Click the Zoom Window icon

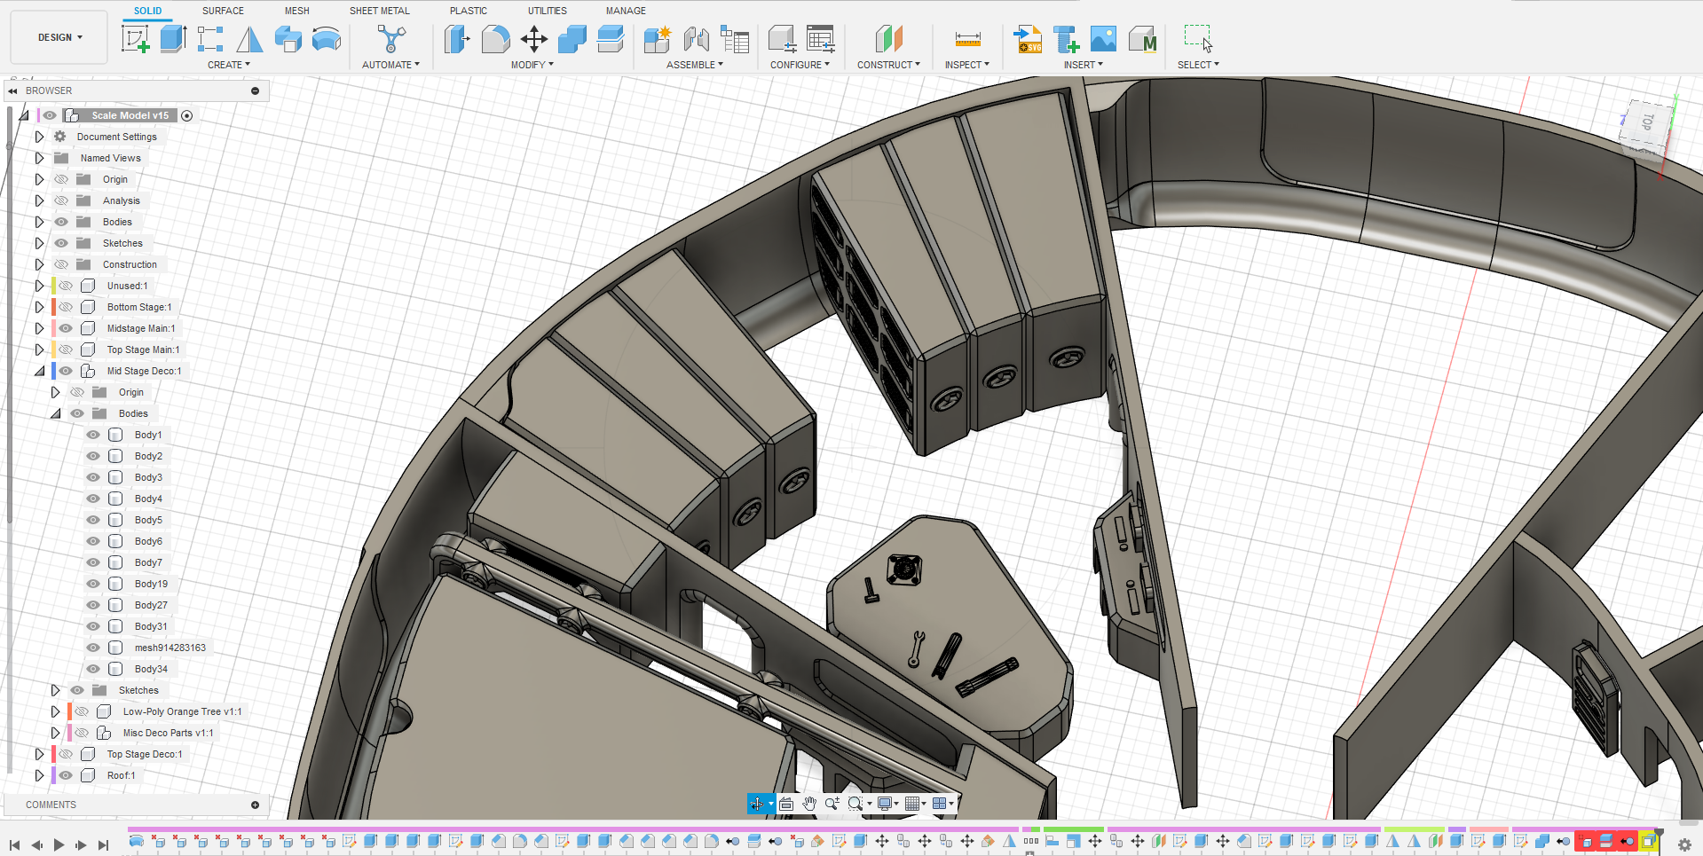855,804
